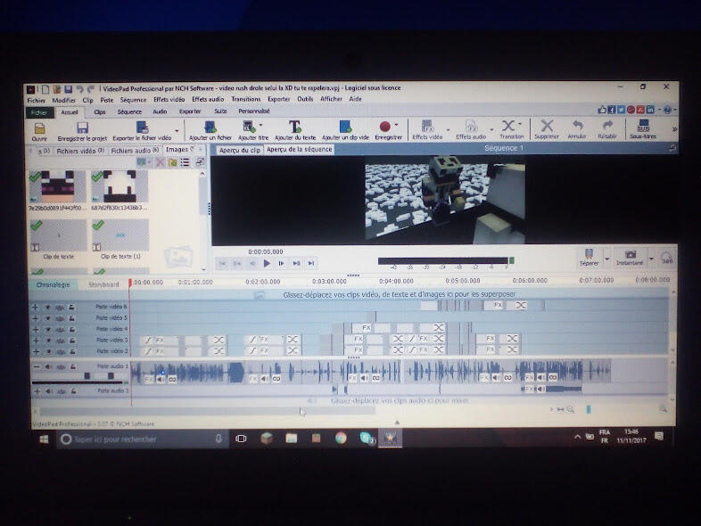Open the Séquence menu

132,100
